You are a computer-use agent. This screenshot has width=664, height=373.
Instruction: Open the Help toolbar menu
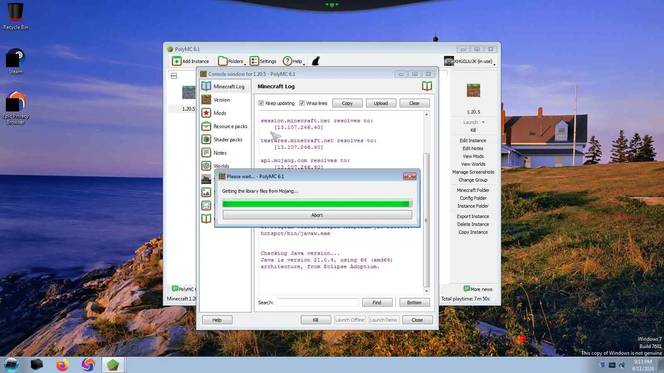[x=293, y=61]
